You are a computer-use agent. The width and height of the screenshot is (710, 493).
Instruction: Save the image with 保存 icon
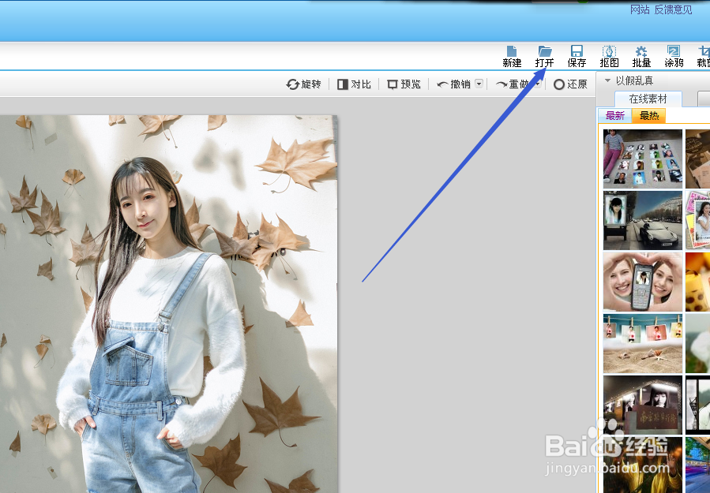click(x=577, y=57)
